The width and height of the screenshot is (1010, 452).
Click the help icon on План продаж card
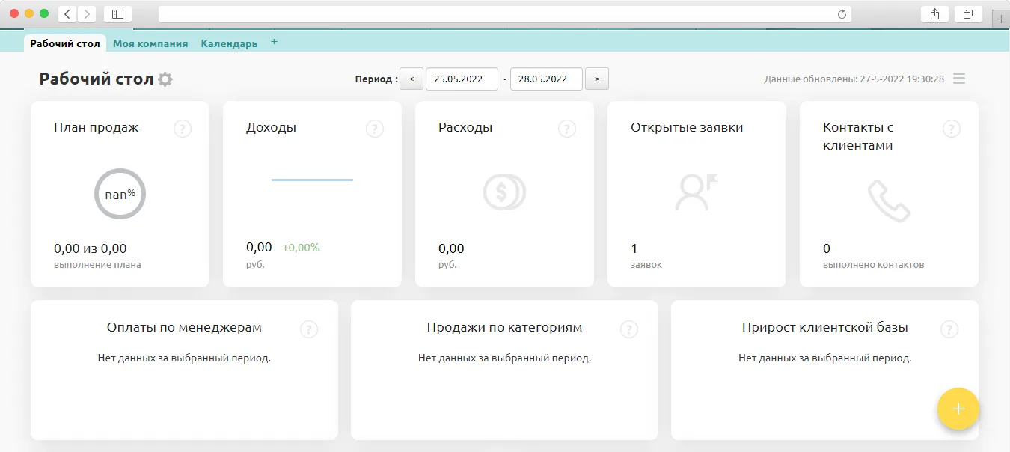coord(183,129)
